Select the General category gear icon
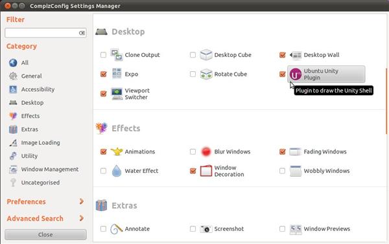 click(x=13, y=76)
